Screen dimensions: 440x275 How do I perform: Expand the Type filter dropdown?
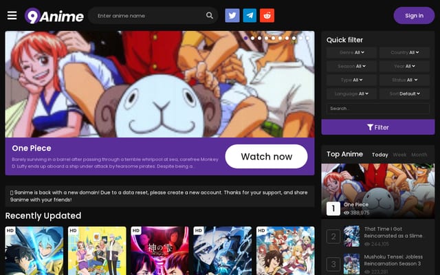coord(351,80)
